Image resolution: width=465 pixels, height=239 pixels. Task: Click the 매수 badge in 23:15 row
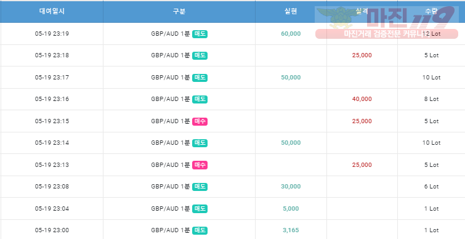[200, 121]
